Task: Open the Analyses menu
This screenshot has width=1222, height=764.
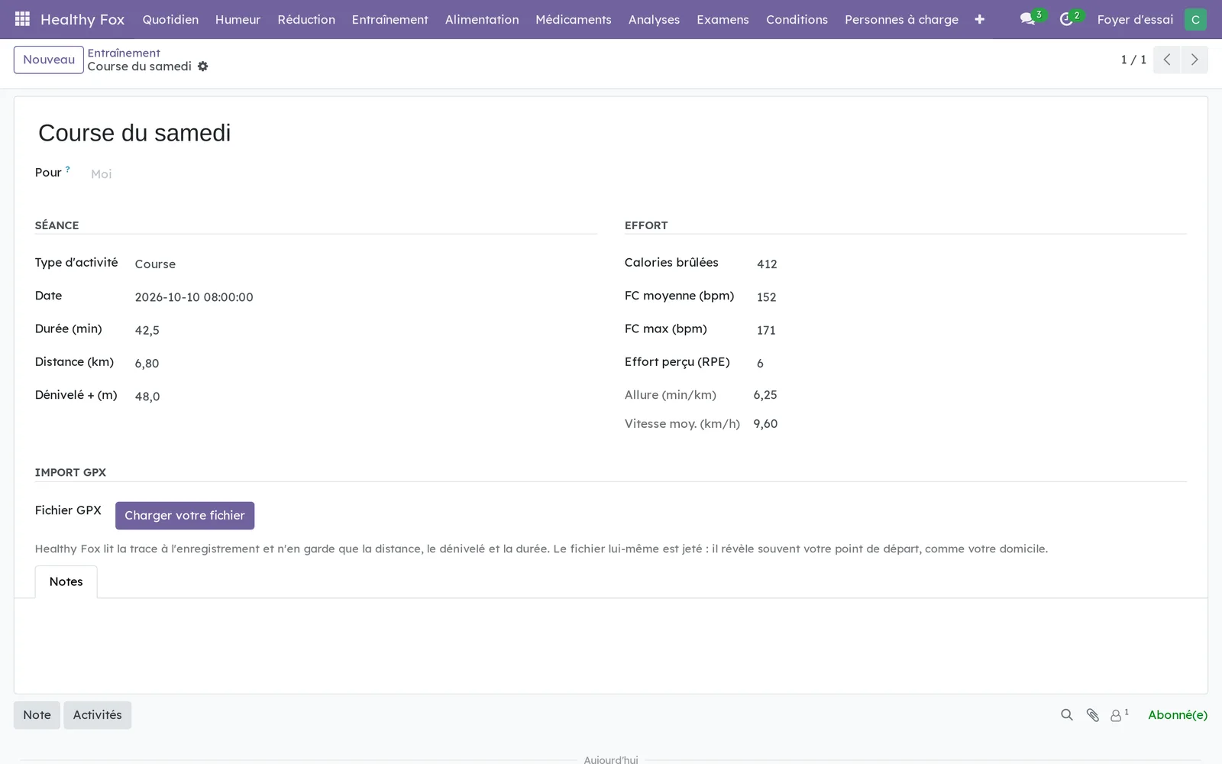Action: [654, 19]
